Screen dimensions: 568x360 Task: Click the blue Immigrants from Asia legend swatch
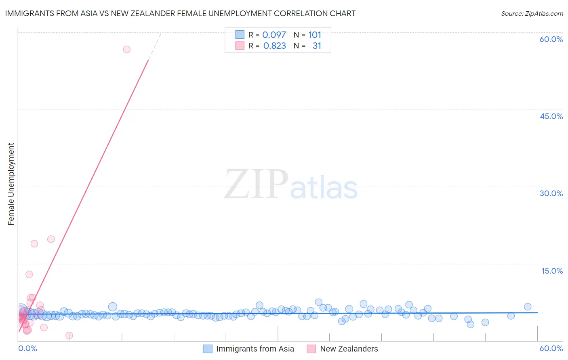[208, 349]
